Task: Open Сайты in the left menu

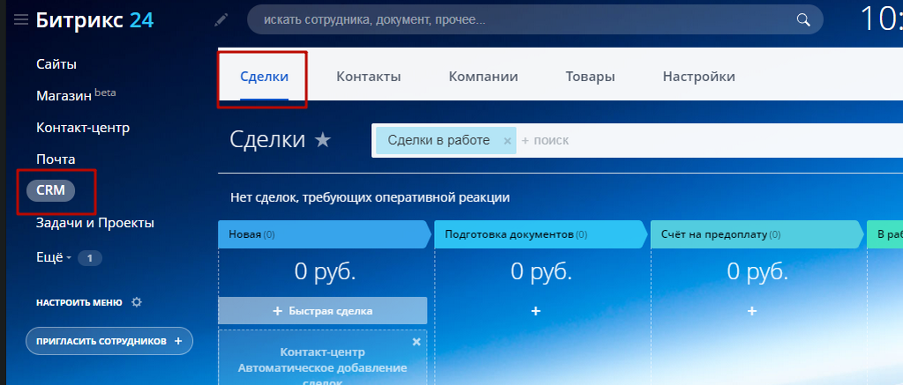Action: (56, 64)
